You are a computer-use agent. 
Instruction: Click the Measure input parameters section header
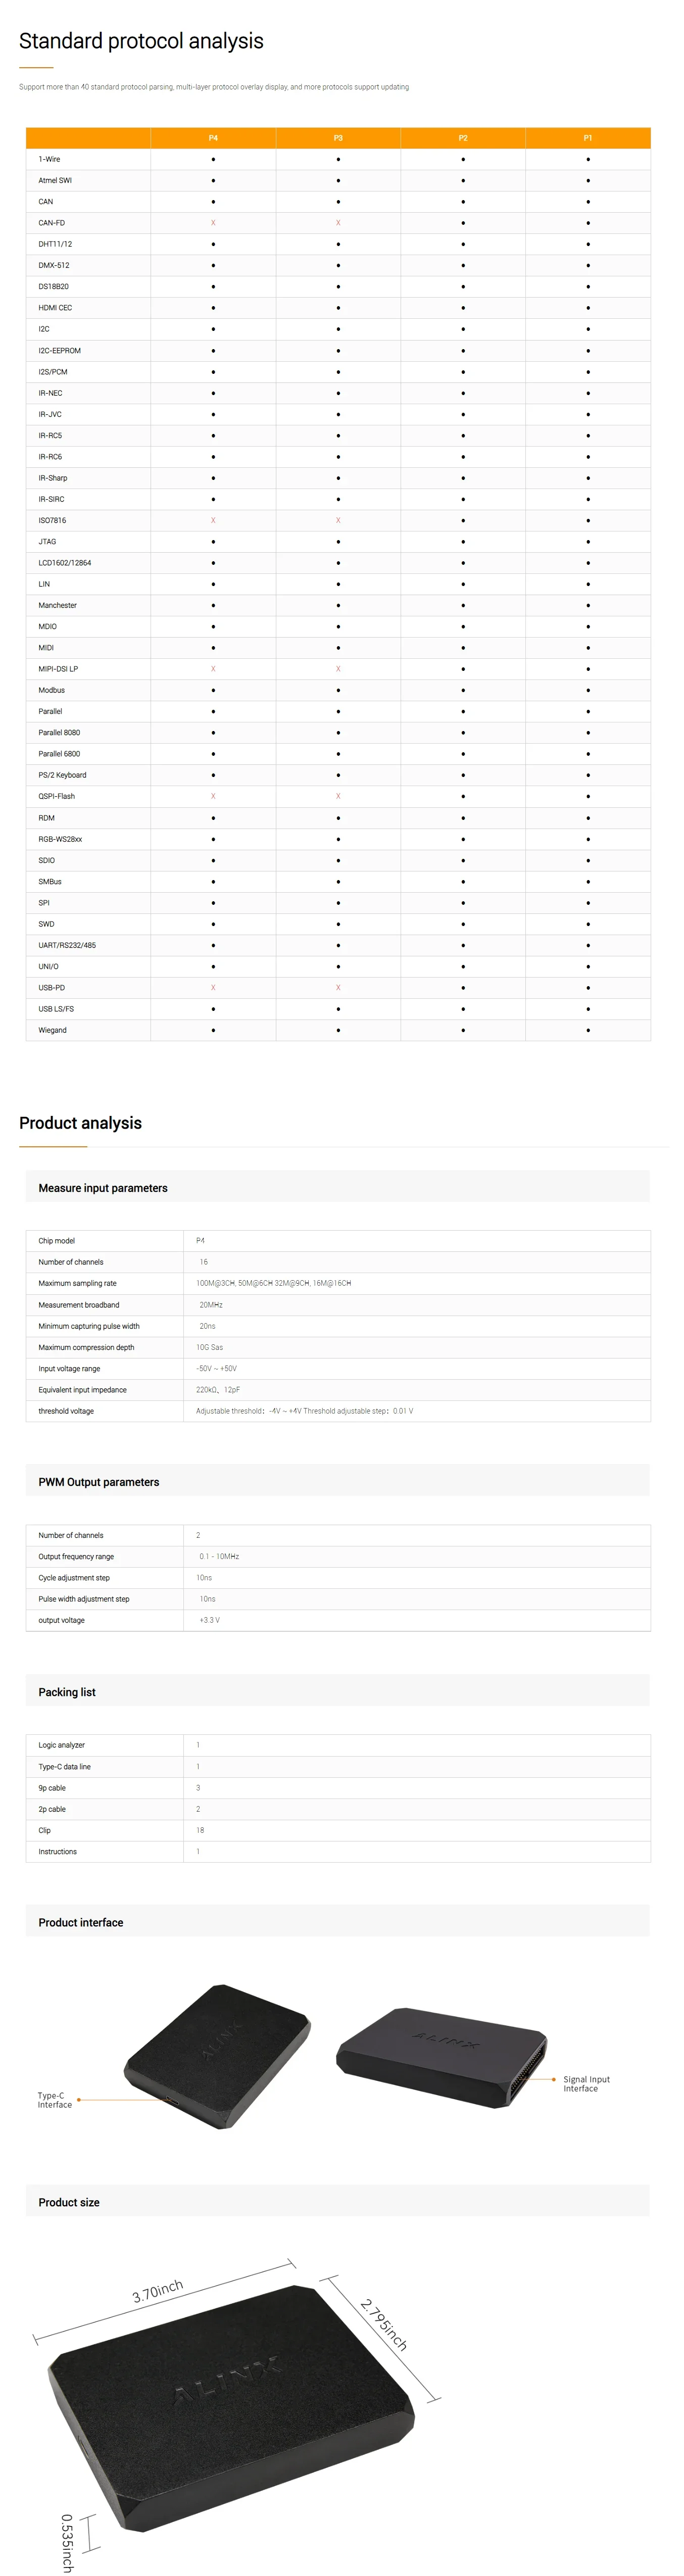coord(103,1188)
